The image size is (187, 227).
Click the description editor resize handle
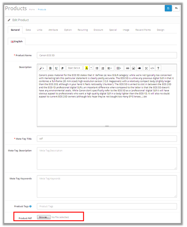coord(107,126)
